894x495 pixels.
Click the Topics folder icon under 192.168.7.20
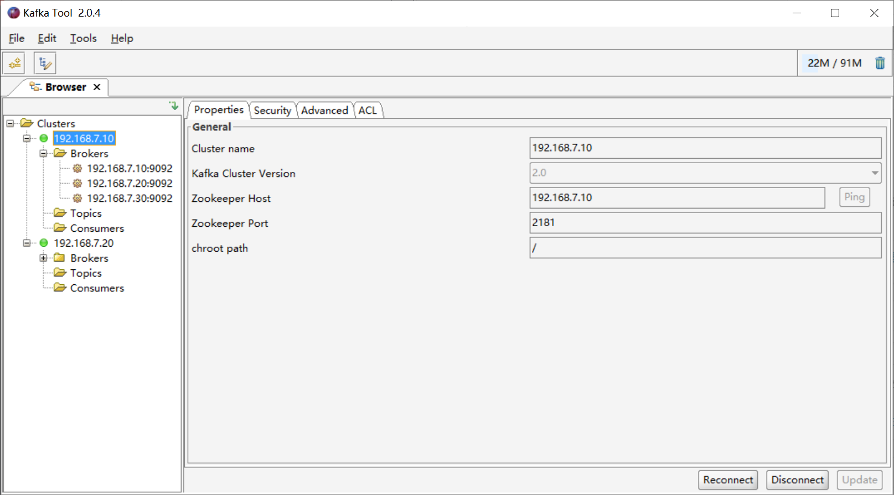60,273
